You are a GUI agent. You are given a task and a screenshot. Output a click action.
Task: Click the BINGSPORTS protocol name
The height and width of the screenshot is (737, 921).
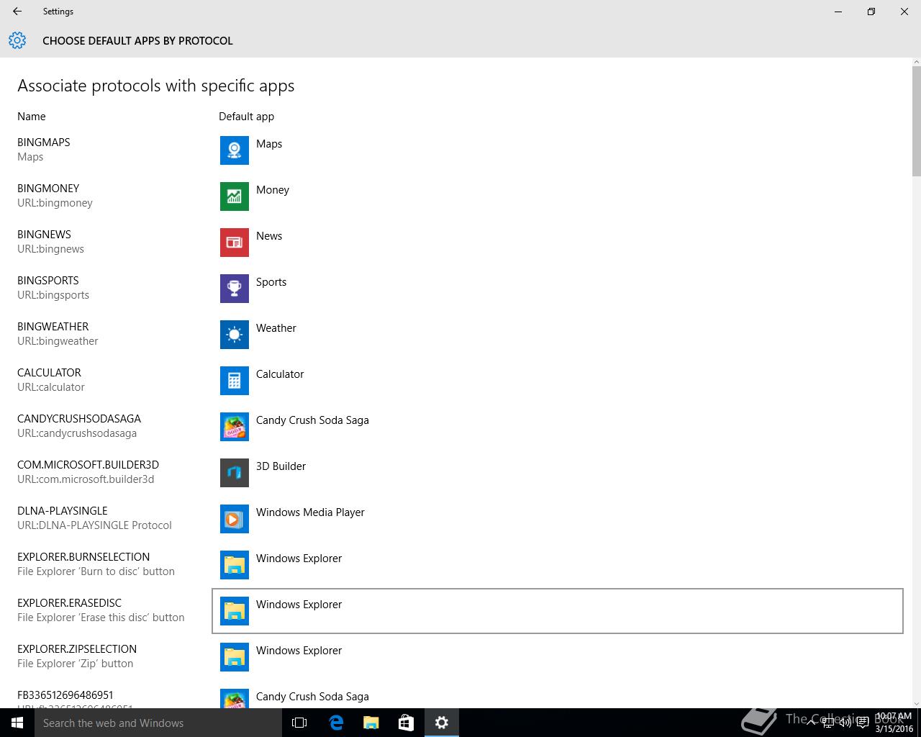[48, 281]
